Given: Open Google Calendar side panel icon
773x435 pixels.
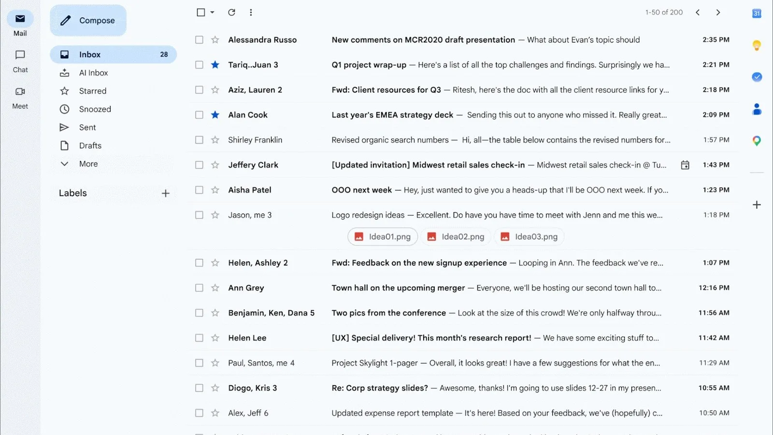Looking at the screenshot, I should [x=757, y=14].
